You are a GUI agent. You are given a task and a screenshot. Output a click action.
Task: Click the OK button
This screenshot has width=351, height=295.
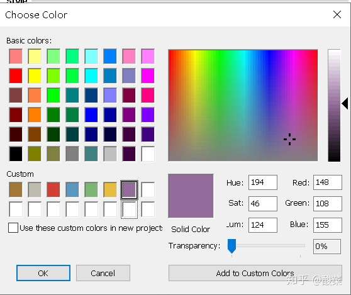[43, 273]
